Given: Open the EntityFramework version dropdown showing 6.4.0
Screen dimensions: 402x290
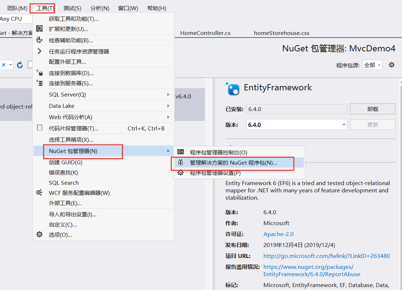Looking at the screenshot, I should [344, 125].
